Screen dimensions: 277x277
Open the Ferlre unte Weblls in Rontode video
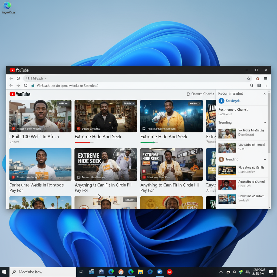[x=41, y=164]
